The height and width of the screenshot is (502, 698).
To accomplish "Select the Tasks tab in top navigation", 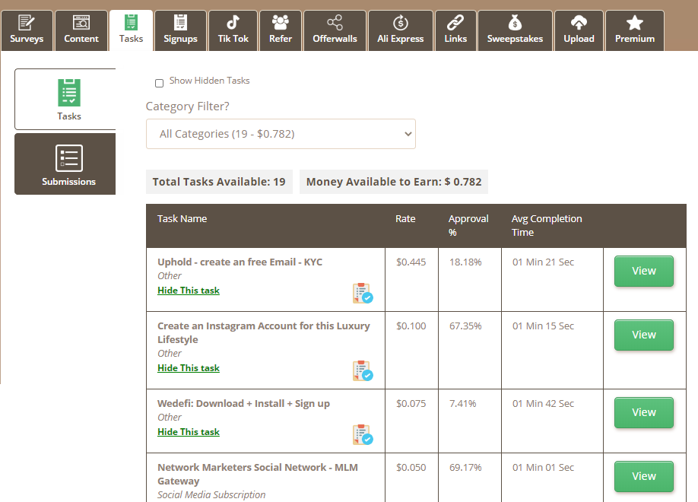I will (x=131, y=30).
